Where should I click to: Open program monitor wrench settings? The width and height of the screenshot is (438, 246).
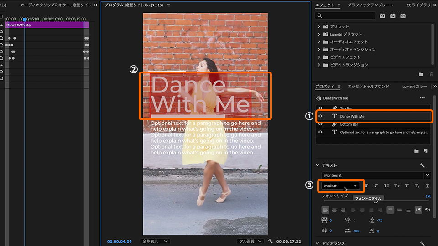pos(270,241)
